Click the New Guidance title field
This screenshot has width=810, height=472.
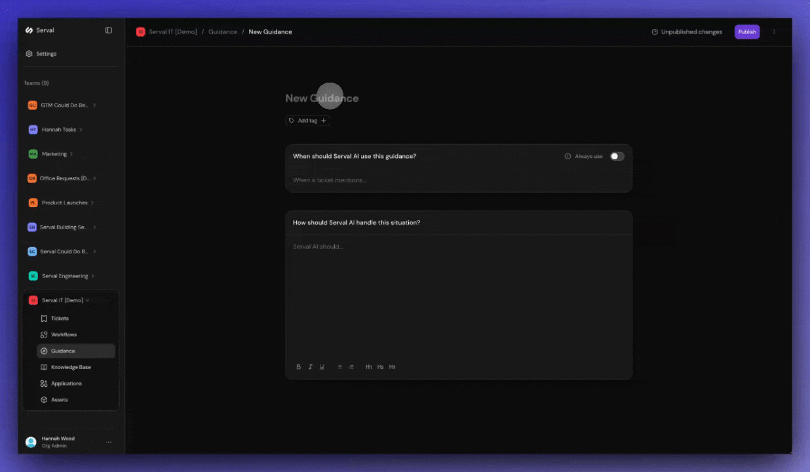(x=321, y=98)
